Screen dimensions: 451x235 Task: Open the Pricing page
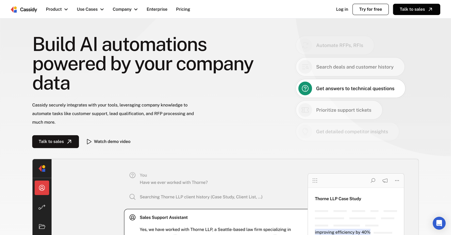183,9
